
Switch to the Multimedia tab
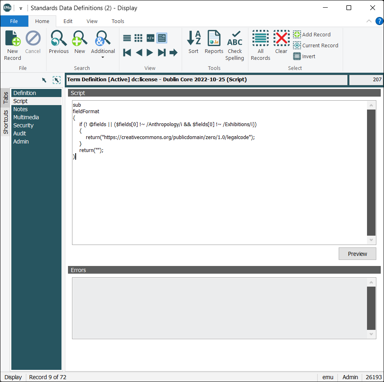point(25,117)
